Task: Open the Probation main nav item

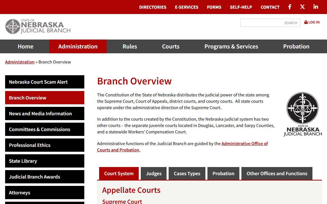Action: tap(296, 46)
